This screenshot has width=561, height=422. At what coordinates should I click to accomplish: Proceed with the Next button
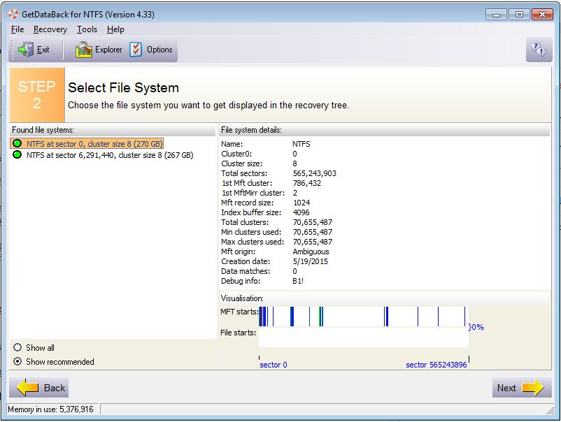coord(522,388)
